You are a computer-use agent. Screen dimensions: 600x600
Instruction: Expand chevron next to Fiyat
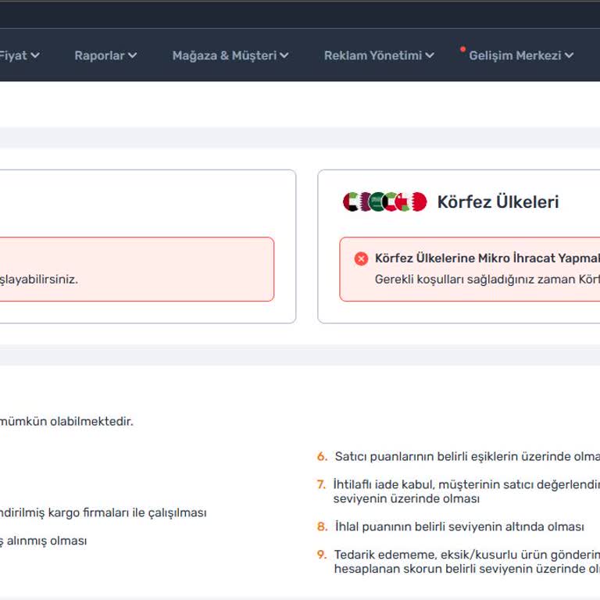[x=35, y=55]
